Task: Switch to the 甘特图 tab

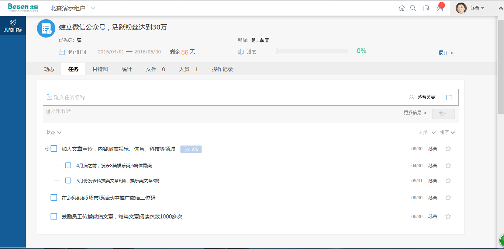Action: click(x=100, y=69)
